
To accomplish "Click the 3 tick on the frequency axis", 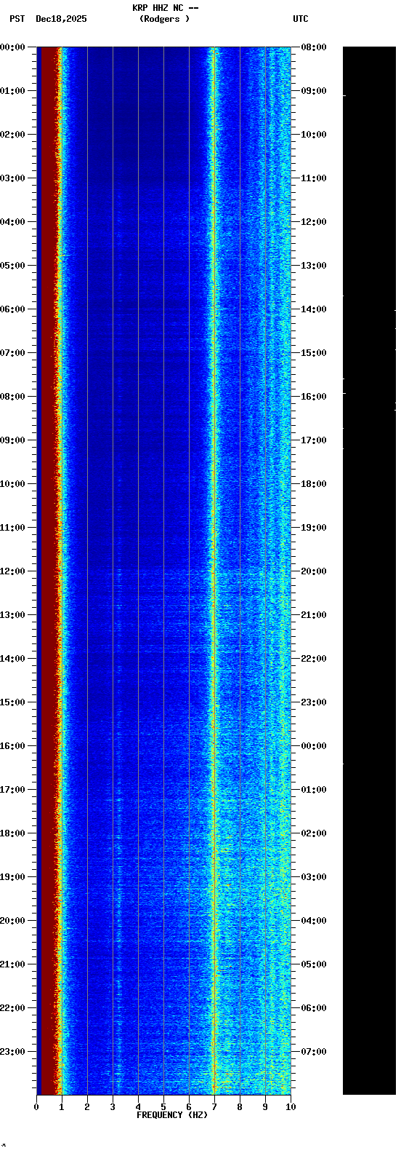I will click(x=113, y=1107).
